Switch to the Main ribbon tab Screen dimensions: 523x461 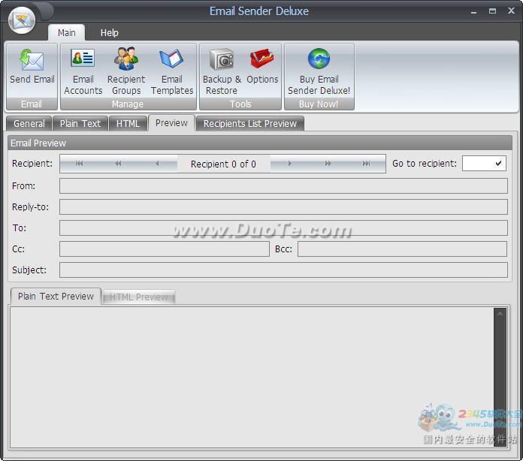(66, 33)
